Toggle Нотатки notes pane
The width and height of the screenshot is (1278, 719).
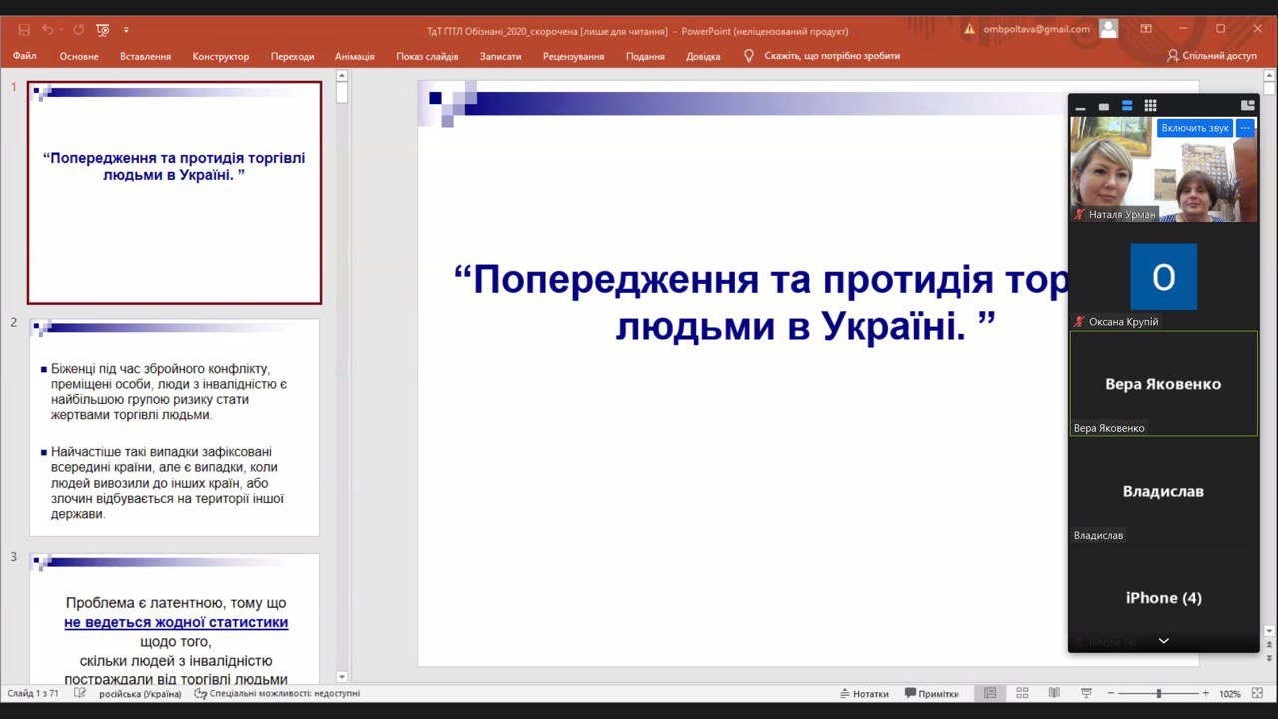(x=864, y=693)
